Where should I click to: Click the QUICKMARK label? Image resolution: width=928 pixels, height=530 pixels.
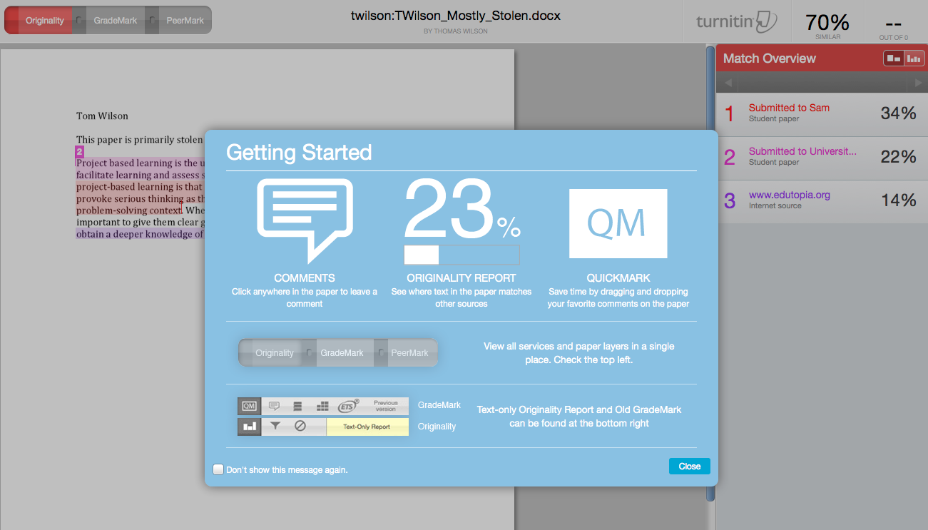pyautogui.click(x=618, y=278)
